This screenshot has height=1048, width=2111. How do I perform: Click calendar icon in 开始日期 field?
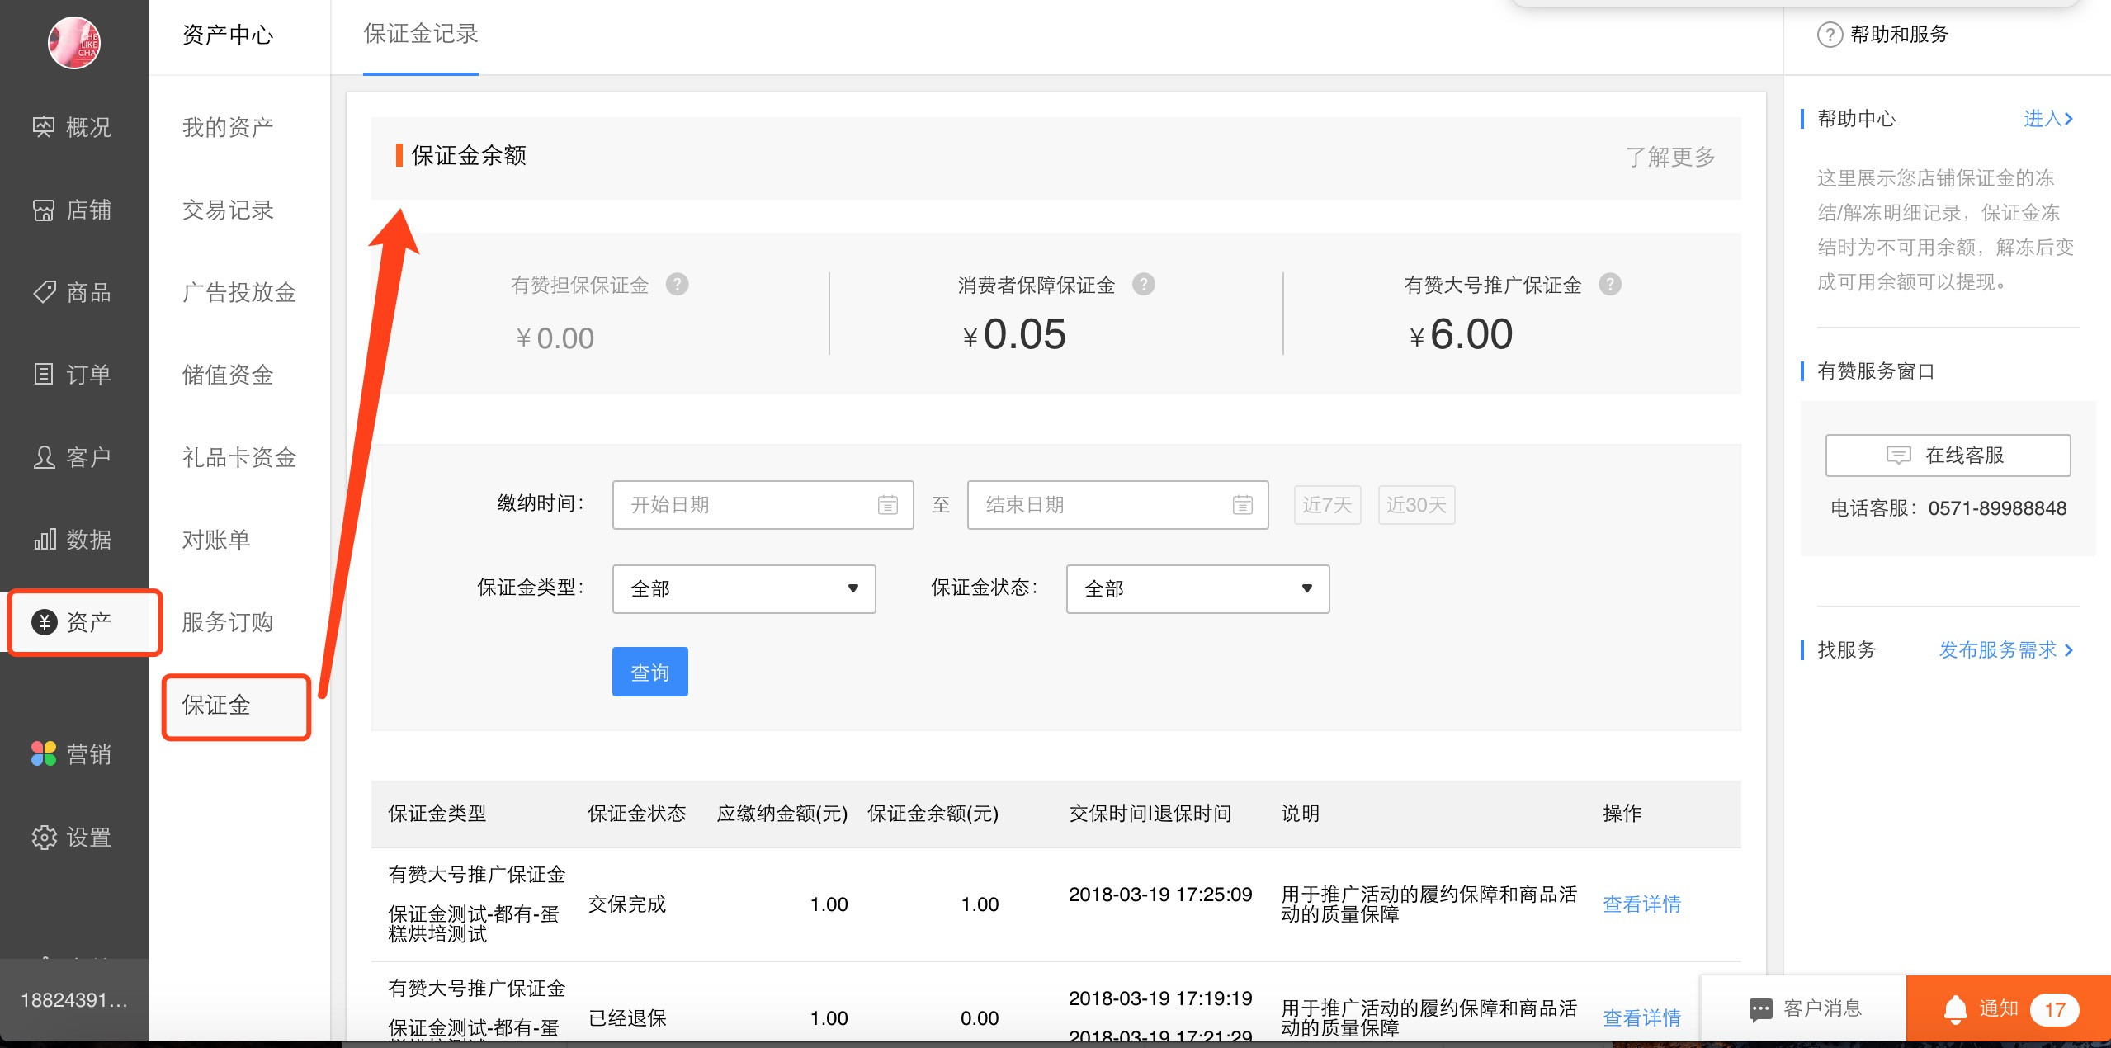tap(888, 505)
